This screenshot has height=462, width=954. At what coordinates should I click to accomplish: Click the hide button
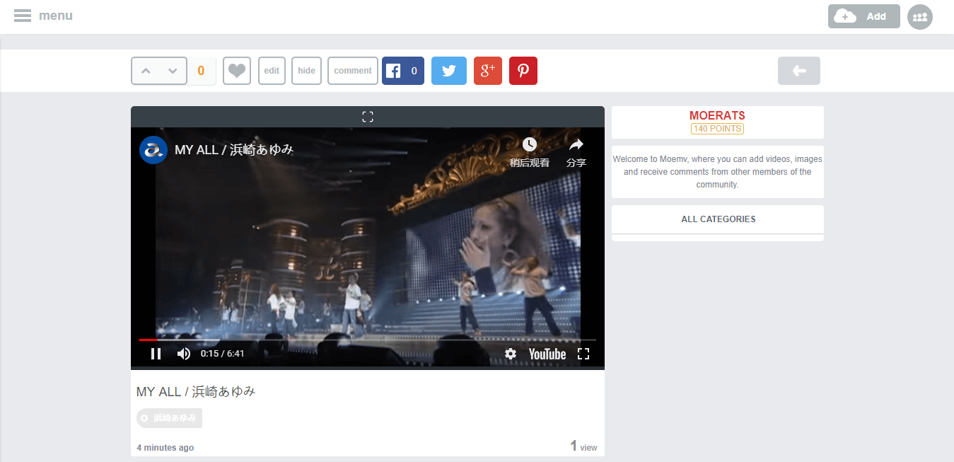click(x=306, y=71)
